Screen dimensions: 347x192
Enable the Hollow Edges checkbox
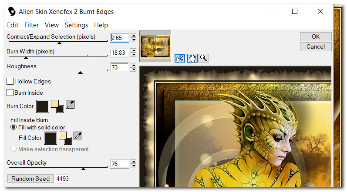point(10,81)
